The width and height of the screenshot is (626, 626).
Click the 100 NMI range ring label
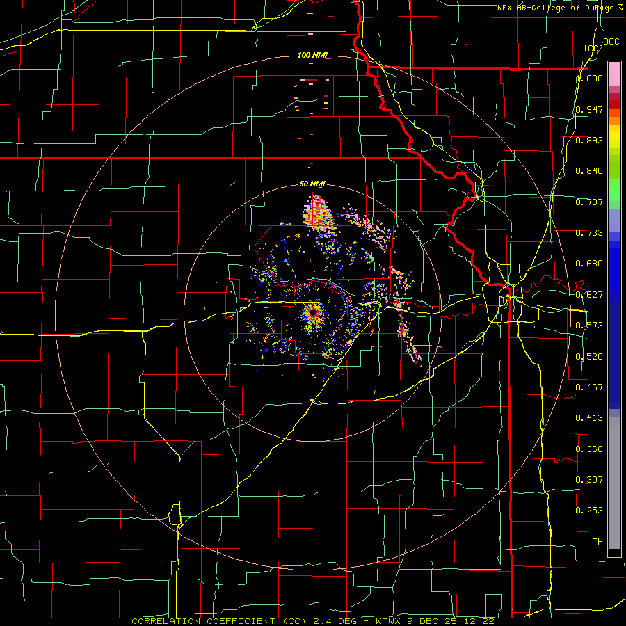tap(312, 55)
